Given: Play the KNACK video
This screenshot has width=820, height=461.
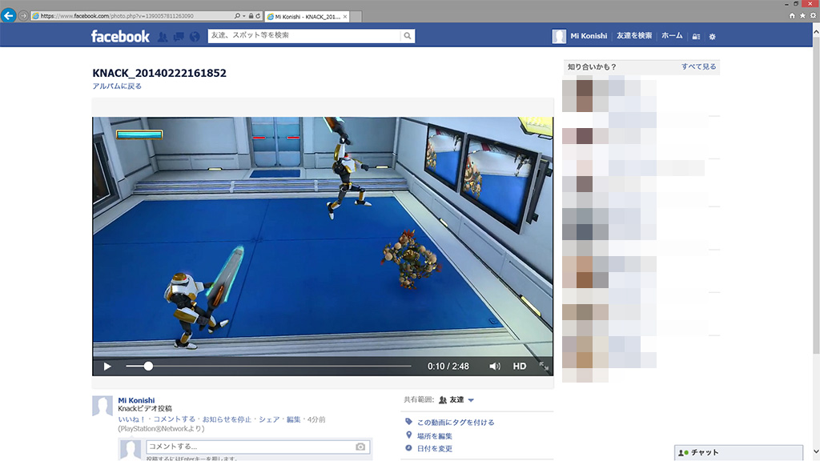Looking at the screenshot, I should coord(107,367).
